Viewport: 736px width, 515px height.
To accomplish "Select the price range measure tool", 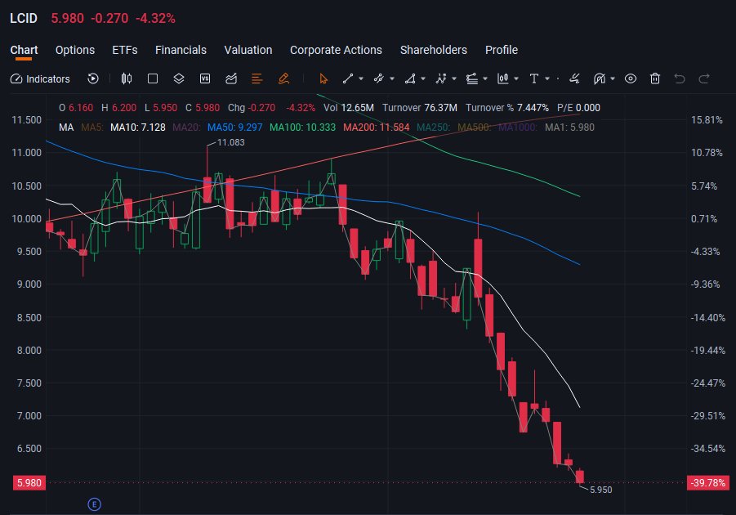I will (x=503, y=79).
